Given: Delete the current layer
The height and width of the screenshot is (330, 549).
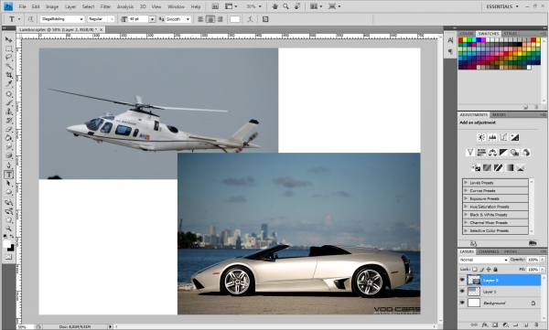Looking at the screenshot, I should coord(536,325).
